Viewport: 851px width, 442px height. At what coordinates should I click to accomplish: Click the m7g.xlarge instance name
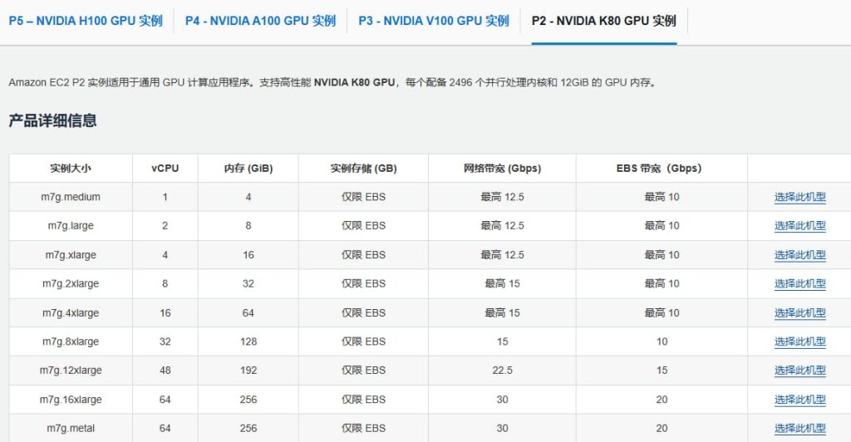(x=71, y=255)
